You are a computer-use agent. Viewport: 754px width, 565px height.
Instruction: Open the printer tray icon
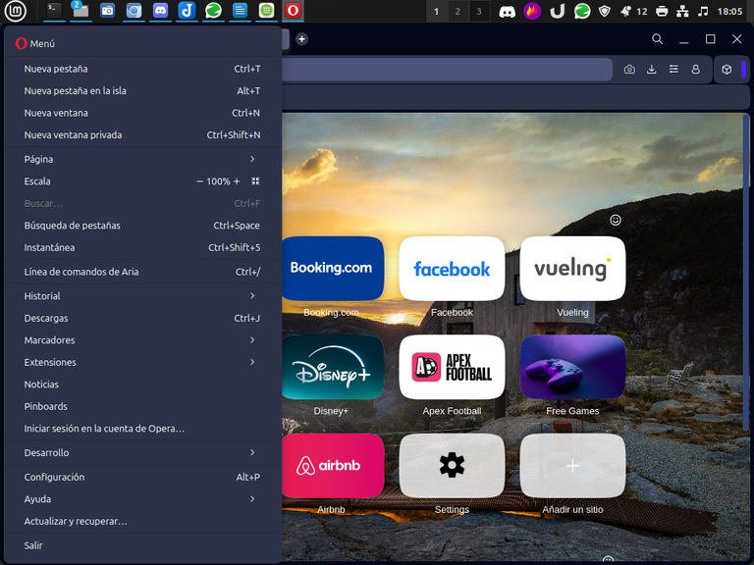pyautogui.click(x=662, y=11)
